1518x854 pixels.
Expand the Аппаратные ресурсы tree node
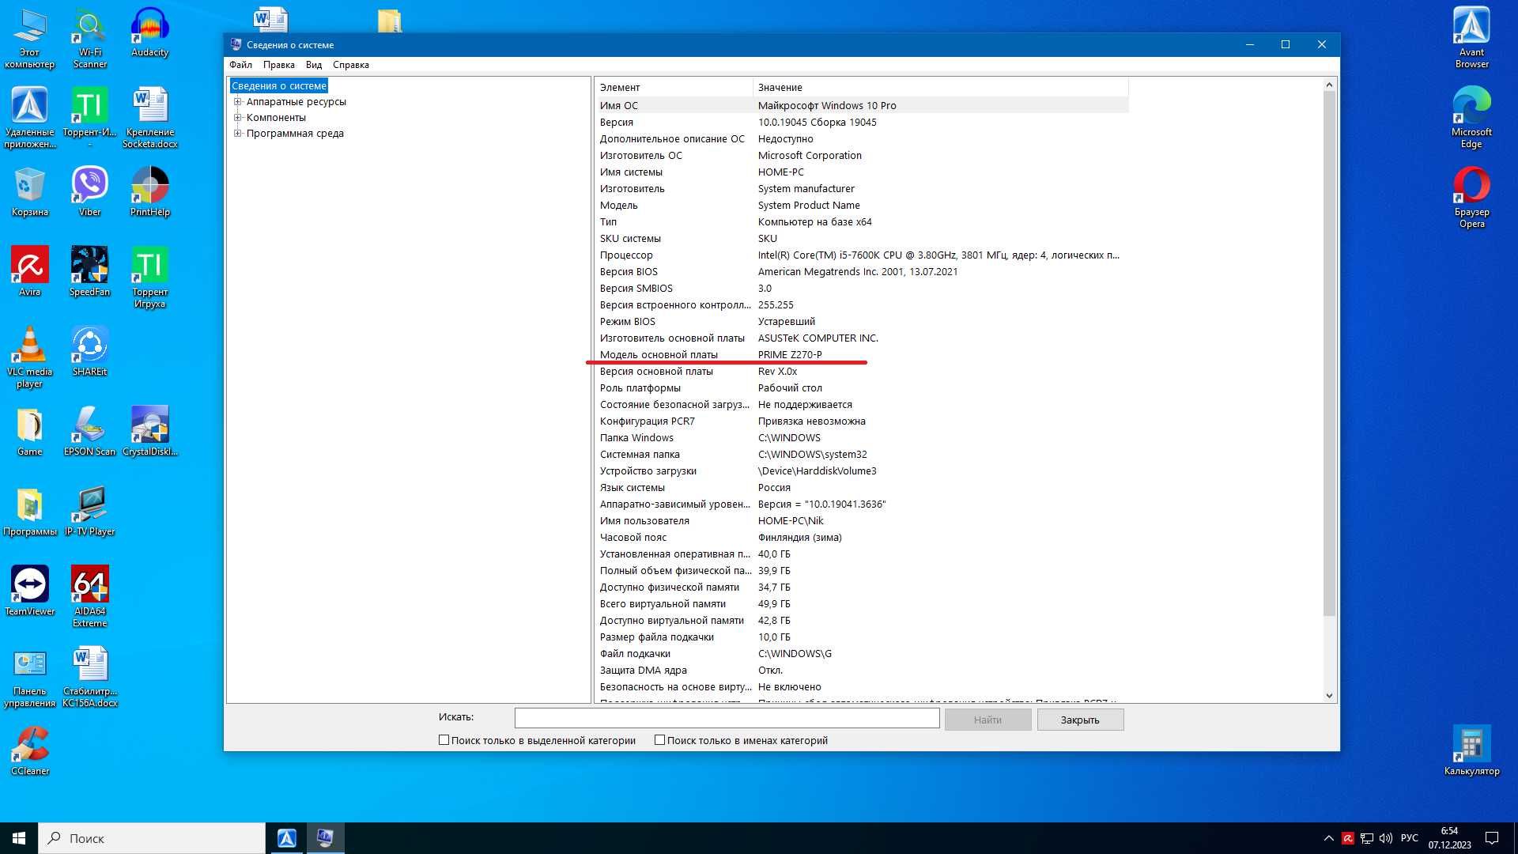pyautogui.click(x=237, y=101)
